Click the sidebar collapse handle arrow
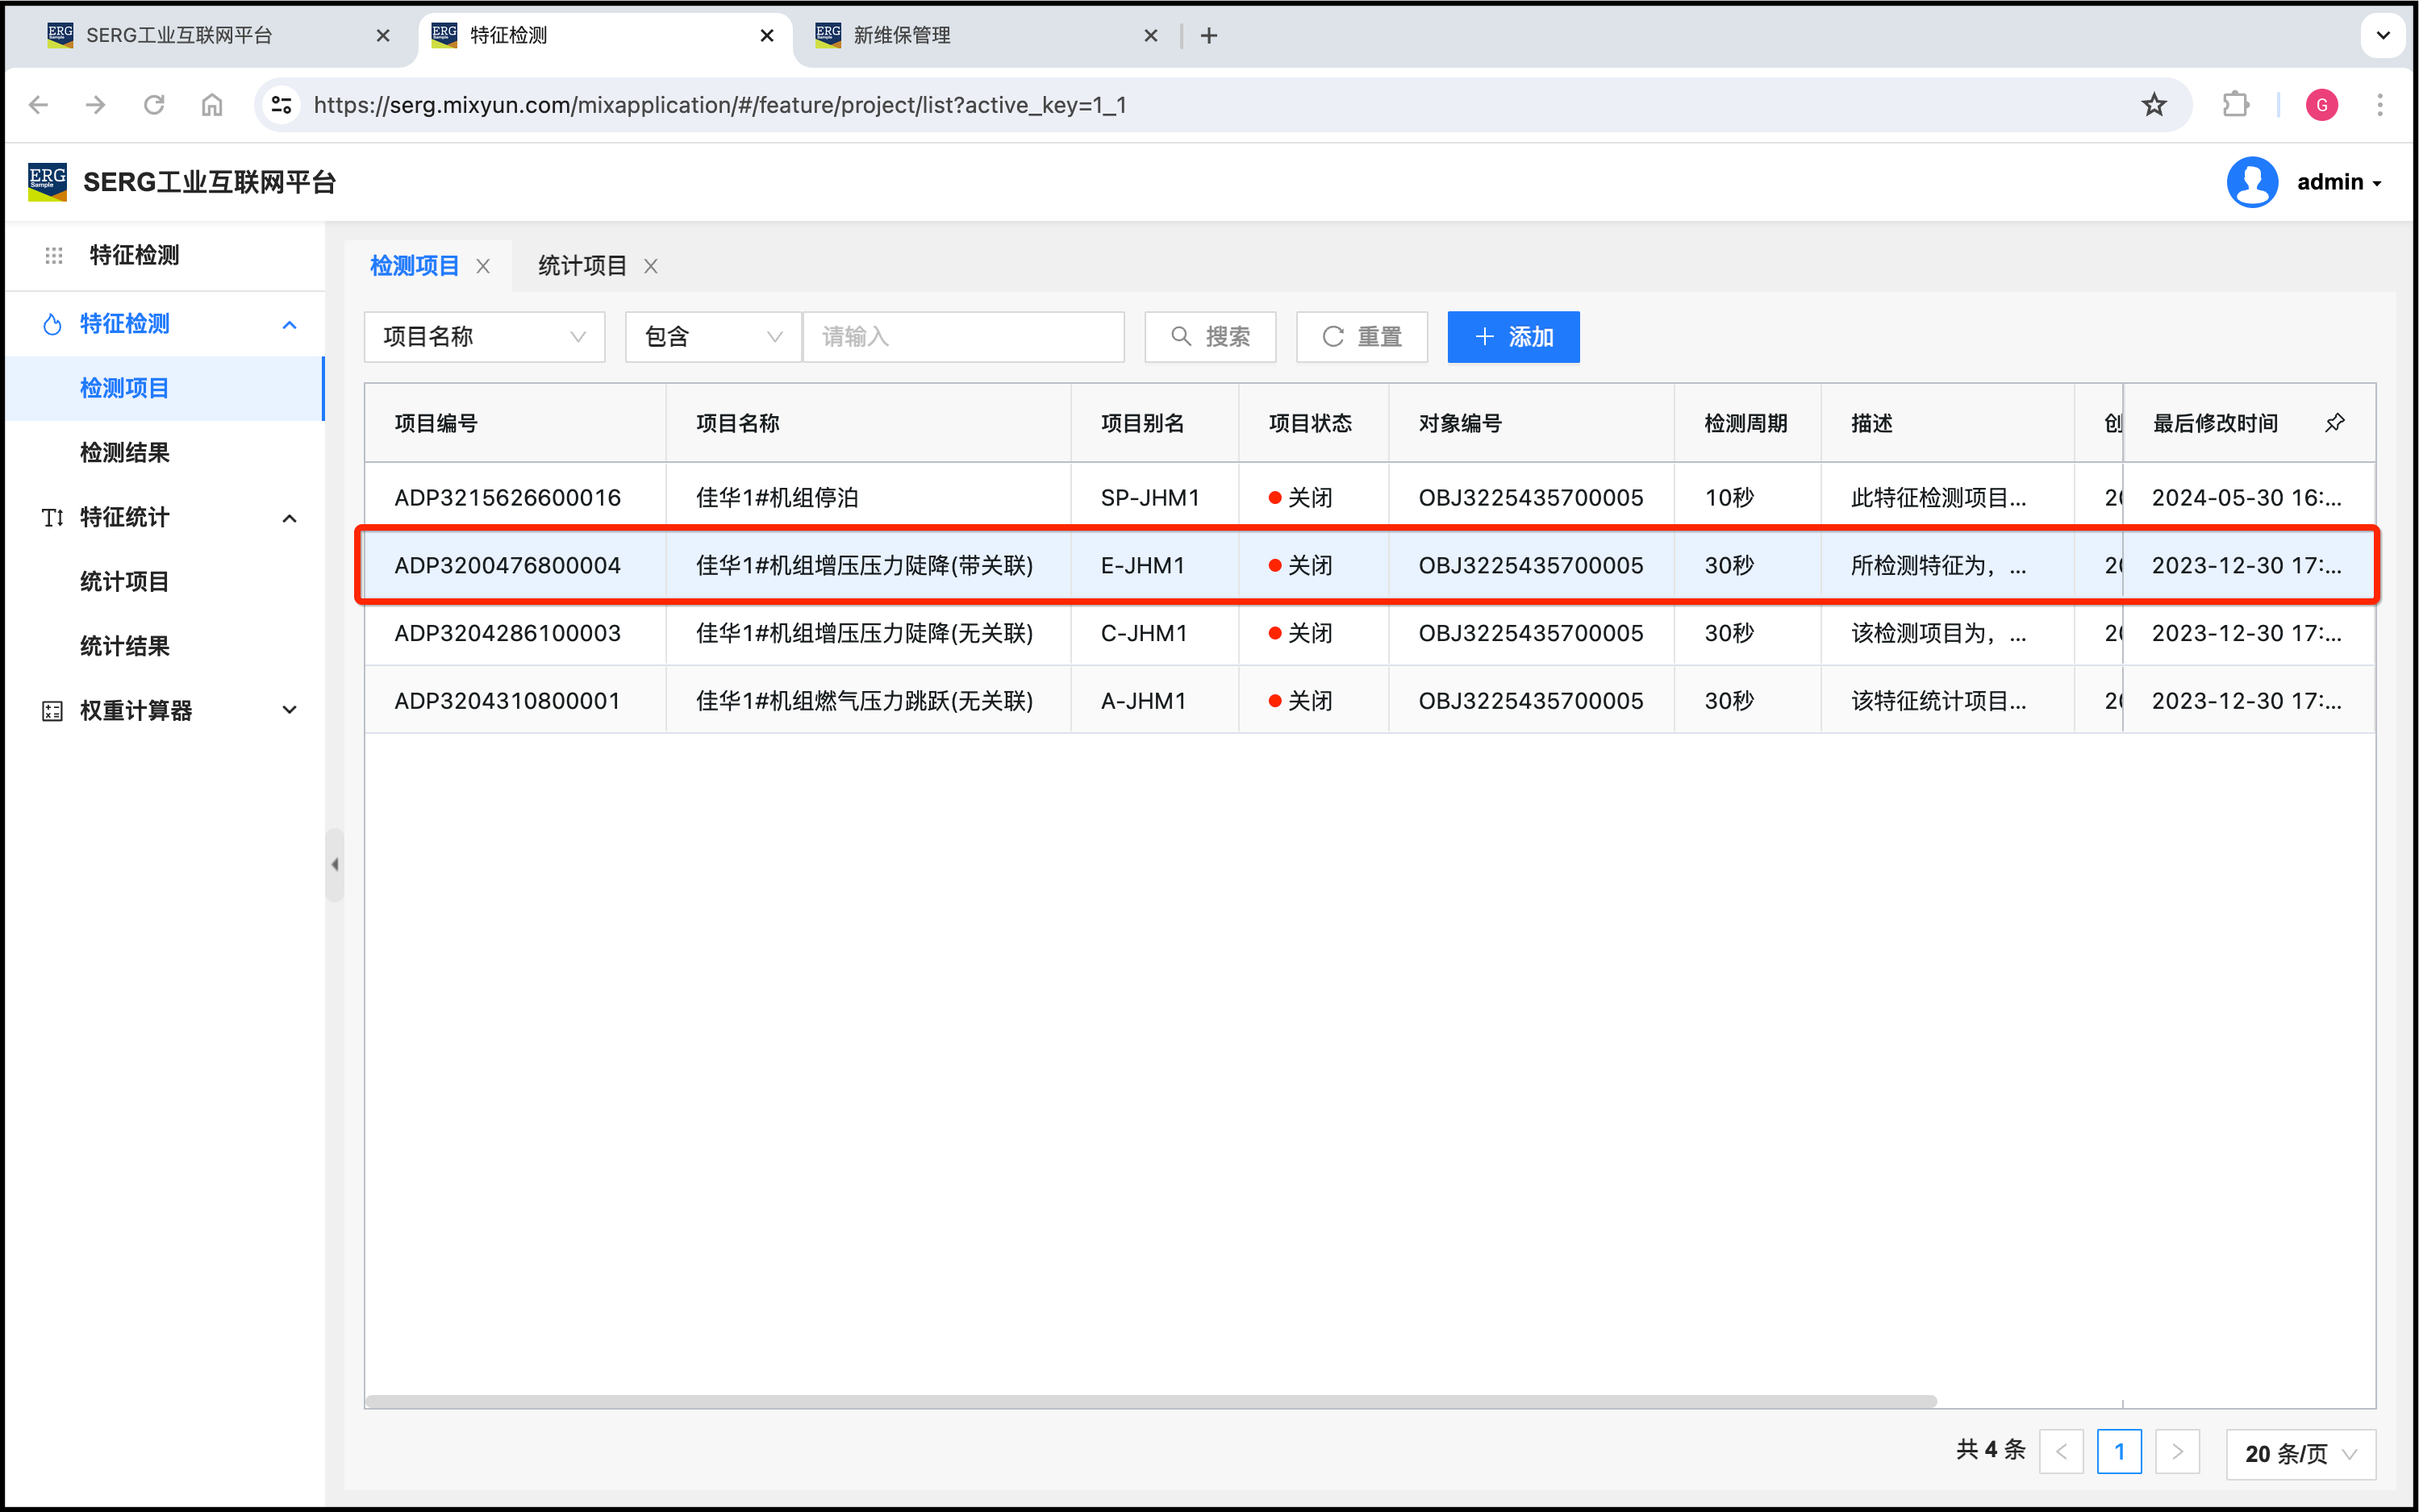 [x=335, y=865]
